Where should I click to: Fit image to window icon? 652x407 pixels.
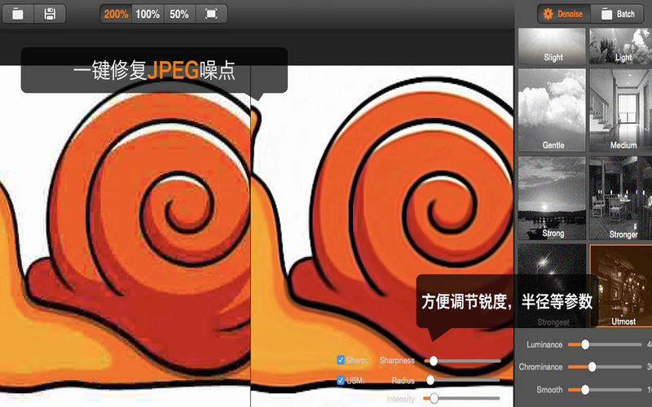211,14
